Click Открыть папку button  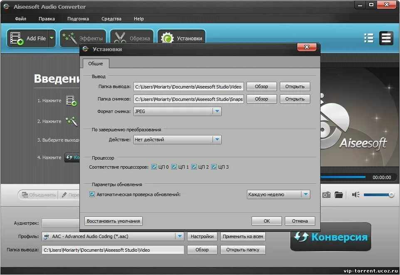(243, 250)
